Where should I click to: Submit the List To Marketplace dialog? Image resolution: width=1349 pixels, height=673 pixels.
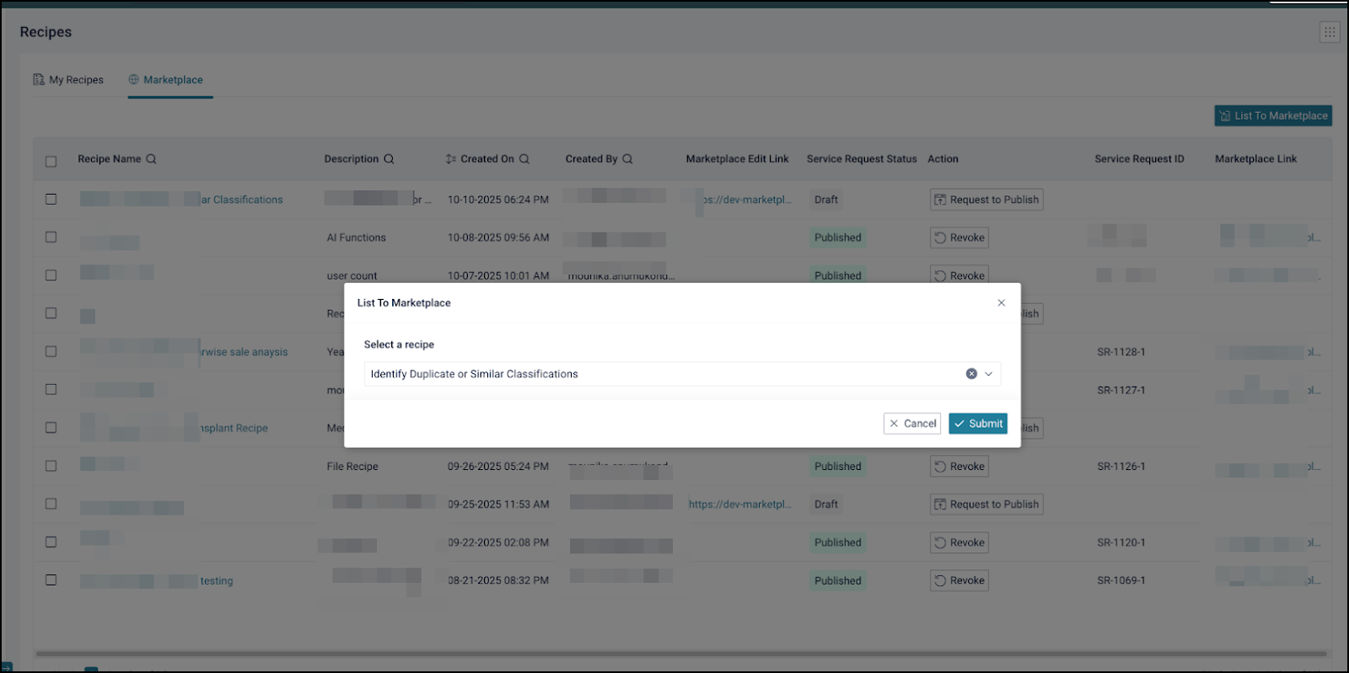[x=978, y=424]
